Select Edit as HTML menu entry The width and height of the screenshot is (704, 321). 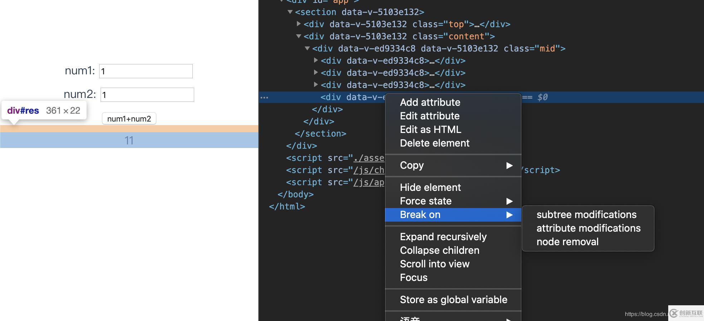tap(430, 129)
